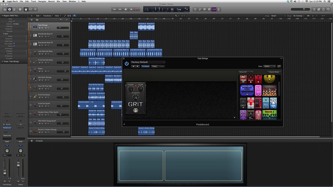This screenshot has width=333, height=187.
Task: Toggle the Smart Controls knob button
Action: coord(26,9)
